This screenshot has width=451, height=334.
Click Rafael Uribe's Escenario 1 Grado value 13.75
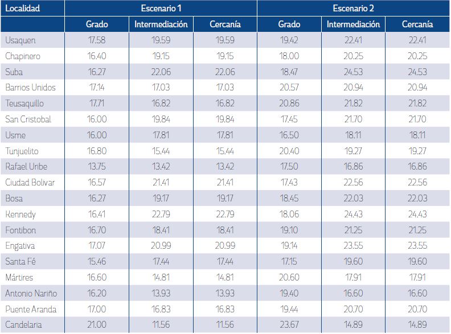pyautogui.click(x=97, y=167)
